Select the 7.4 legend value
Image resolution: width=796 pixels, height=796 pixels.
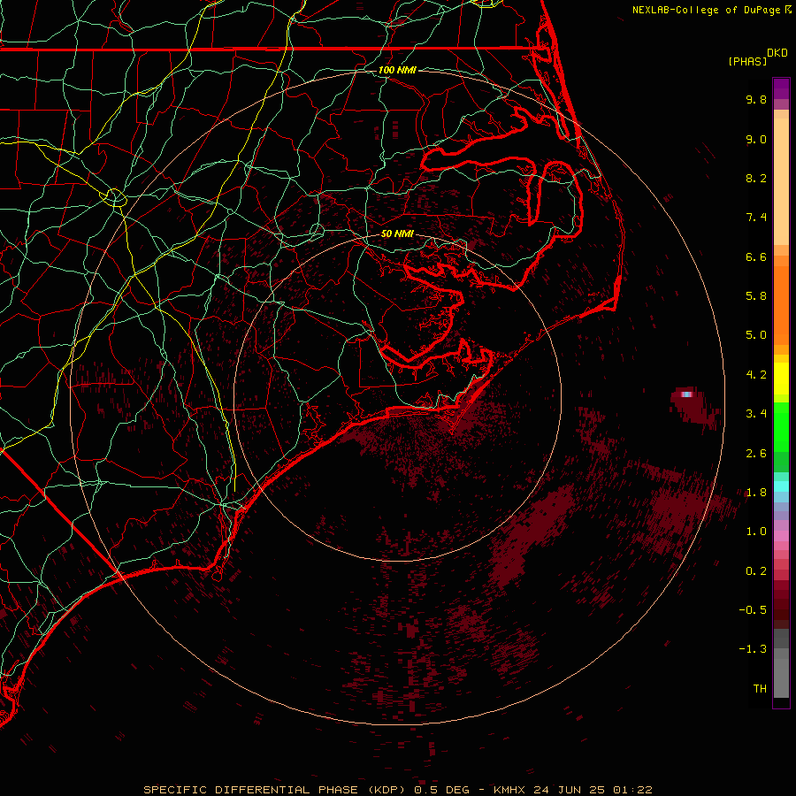756,218
